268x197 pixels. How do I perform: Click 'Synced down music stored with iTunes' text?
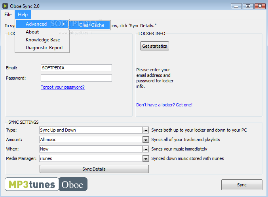188,158
